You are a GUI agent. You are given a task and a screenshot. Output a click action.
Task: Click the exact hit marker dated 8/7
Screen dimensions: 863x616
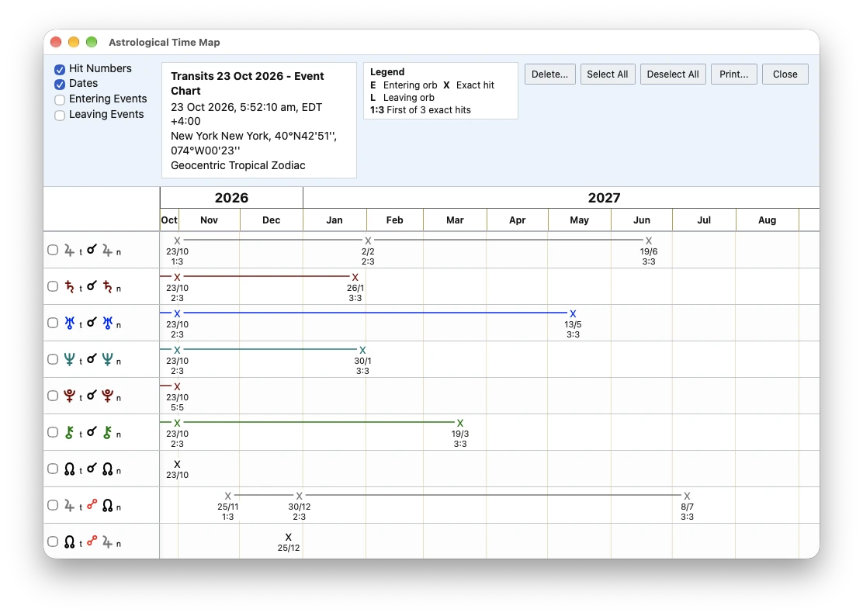[x=687, y=496]
